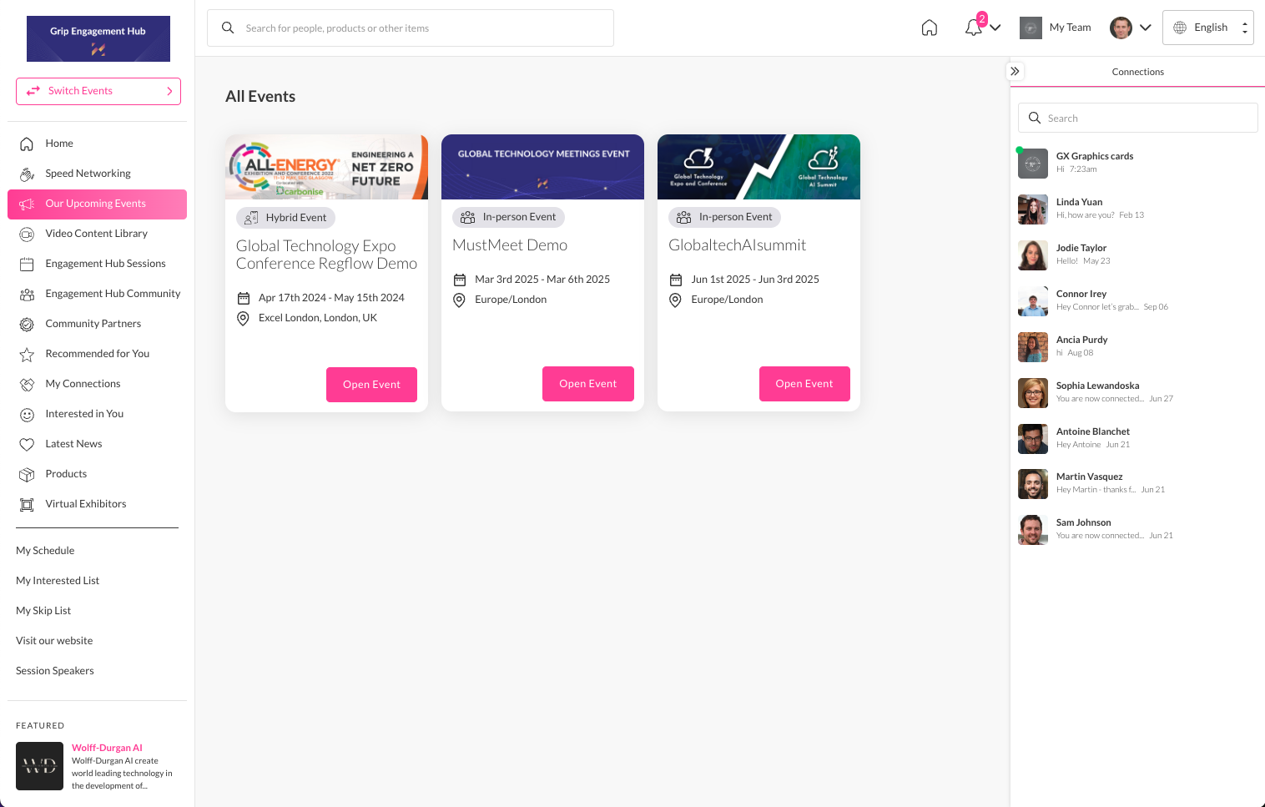Viewport: 1265px width, 807px height.
Task: Select the Speed Networking sidebar icon
Action: tap(28, 174)
